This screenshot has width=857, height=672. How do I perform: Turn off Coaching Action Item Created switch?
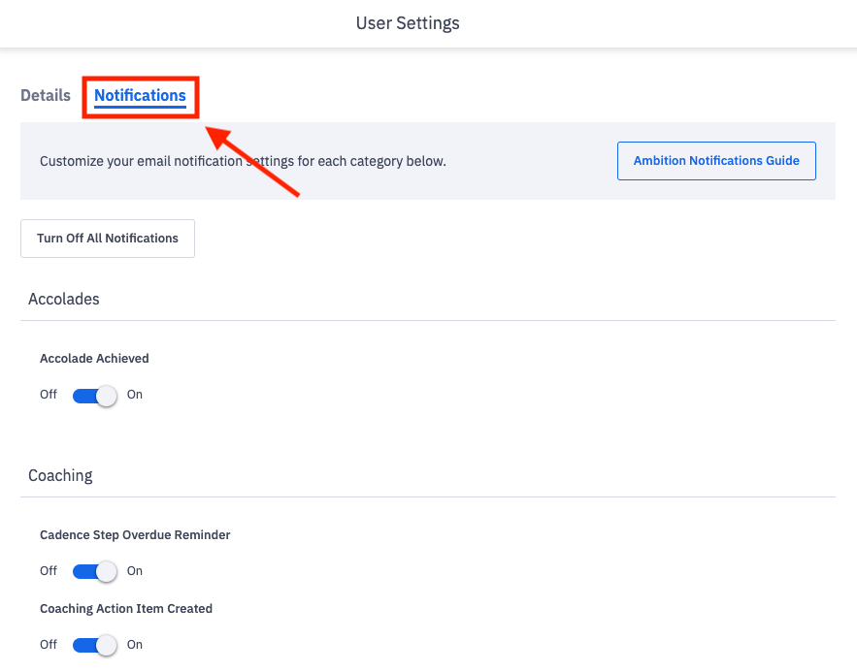click(x=94, y=645)
